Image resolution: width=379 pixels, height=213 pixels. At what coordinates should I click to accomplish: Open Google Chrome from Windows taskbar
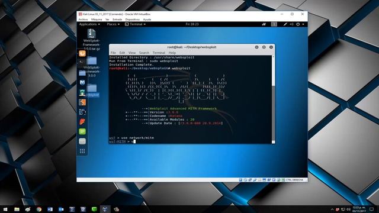pos(39,209)
